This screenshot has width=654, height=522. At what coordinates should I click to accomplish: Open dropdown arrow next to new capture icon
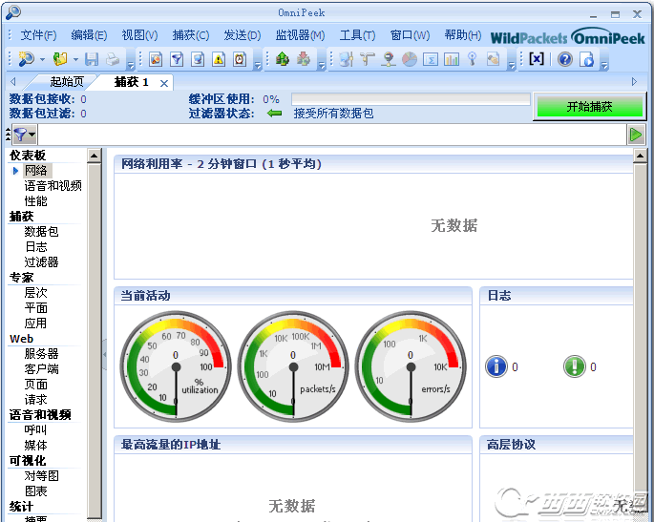(x=42, y=59)
